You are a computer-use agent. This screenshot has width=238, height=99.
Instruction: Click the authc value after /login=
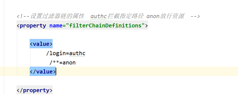tap(77, 53)
